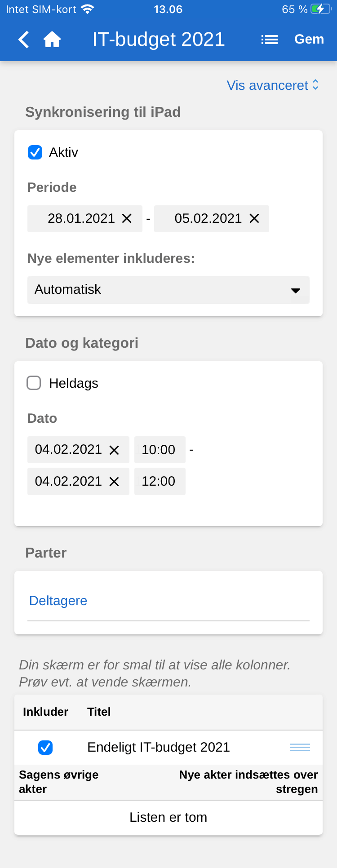Enable the Heldags checkbox
Image resolution: width=337 pixels, height=868 pixels.
click(x=34, y=383)
